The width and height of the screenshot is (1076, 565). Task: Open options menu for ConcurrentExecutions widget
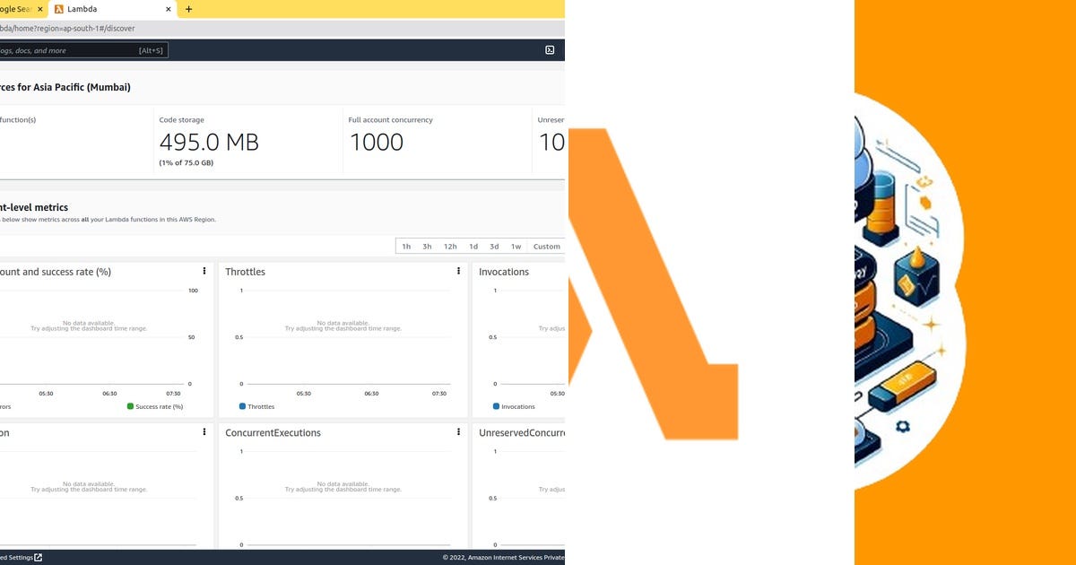tap(458, 431)
